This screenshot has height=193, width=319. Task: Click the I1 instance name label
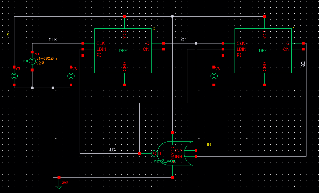[x=293, y=29]
